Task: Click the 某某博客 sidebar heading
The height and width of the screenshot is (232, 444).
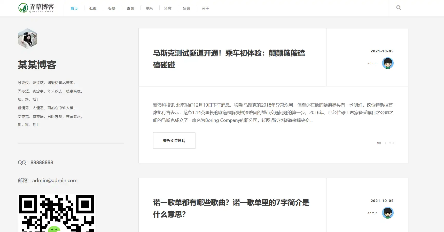Action: pos(37,65)
